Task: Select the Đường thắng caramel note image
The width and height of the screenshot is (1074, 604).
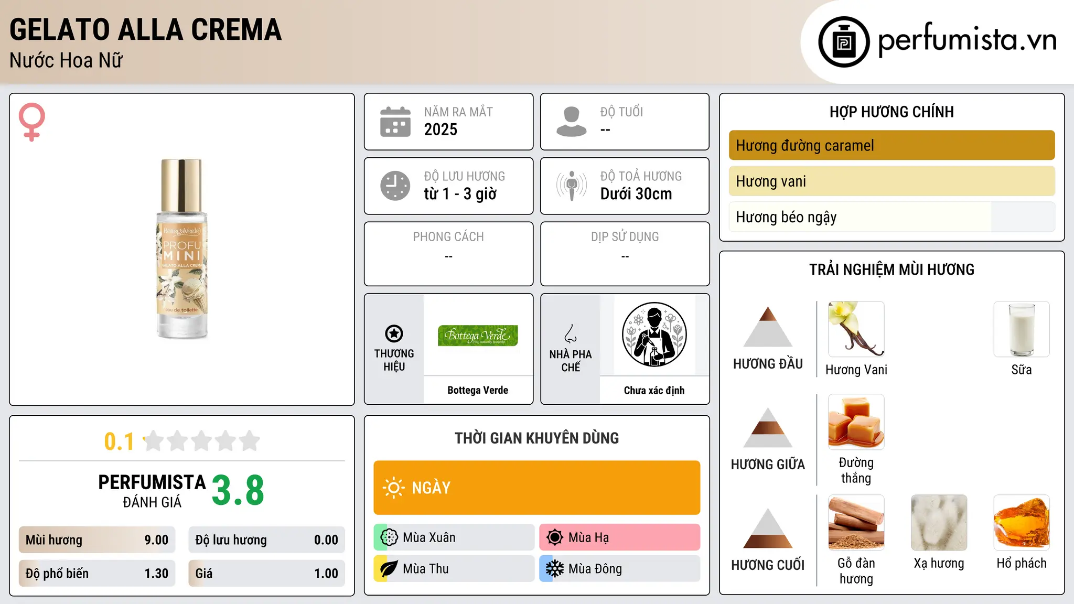Action: pyautogui.click(x=856, y=422)
